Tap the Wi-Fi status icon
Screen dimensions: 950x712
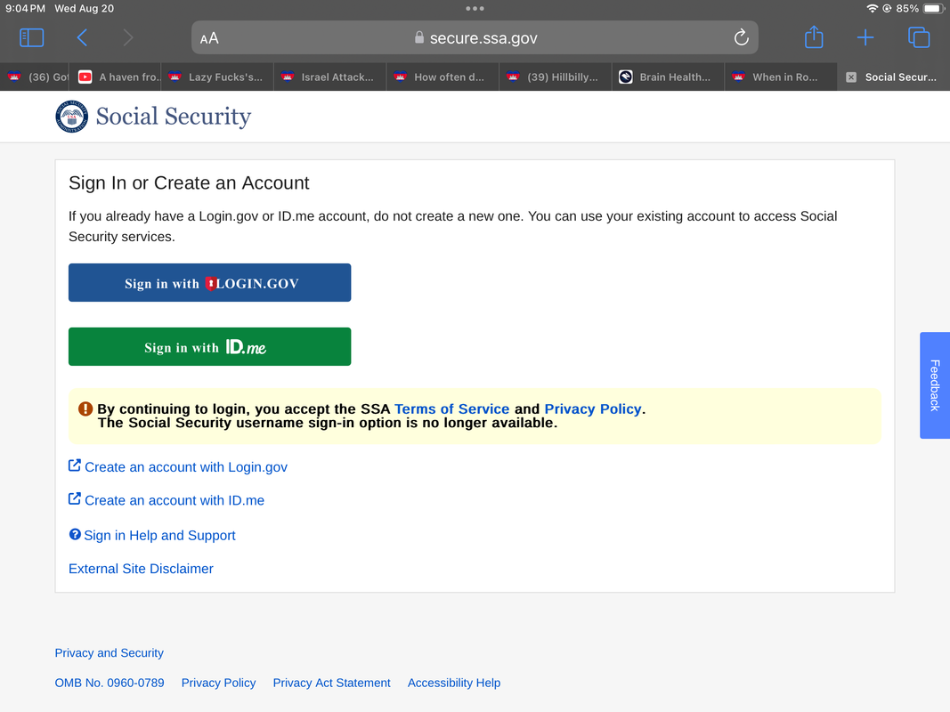(872, 9)
